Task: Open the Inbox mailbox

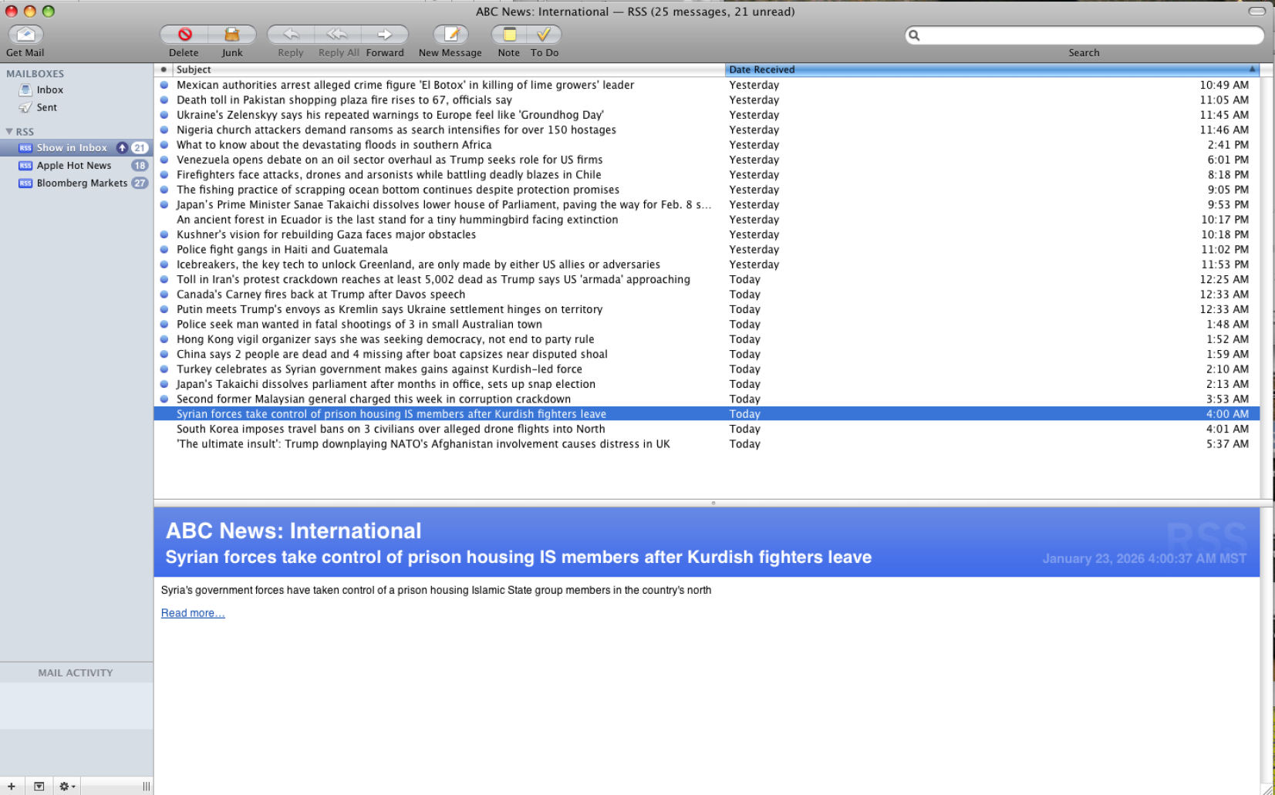Action: (76, 90)
